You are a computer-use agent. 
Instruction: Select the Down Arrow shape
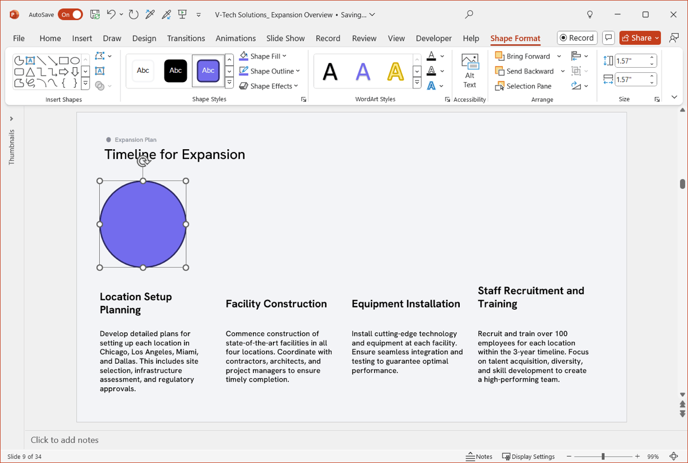[75, 72]
